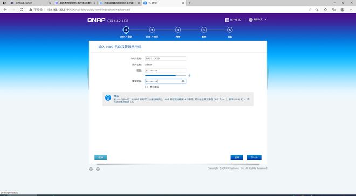Click the browser refresh icon
This screenshot has width=356, height=196.
pyautogui.click(x=22, y=10)
